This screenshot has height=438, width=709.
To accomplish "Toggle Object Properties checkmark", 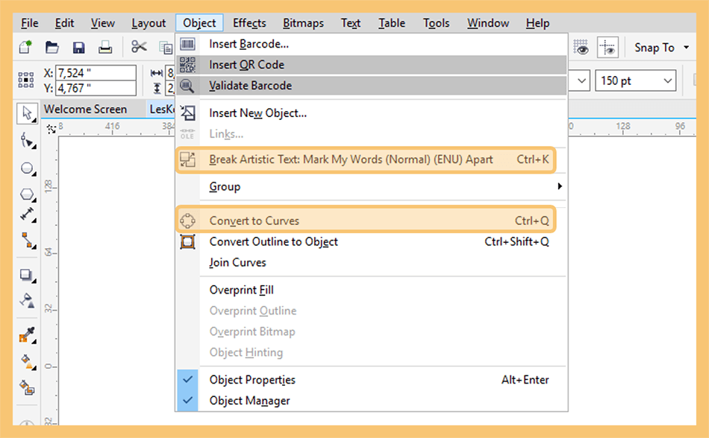I will 187,380.
